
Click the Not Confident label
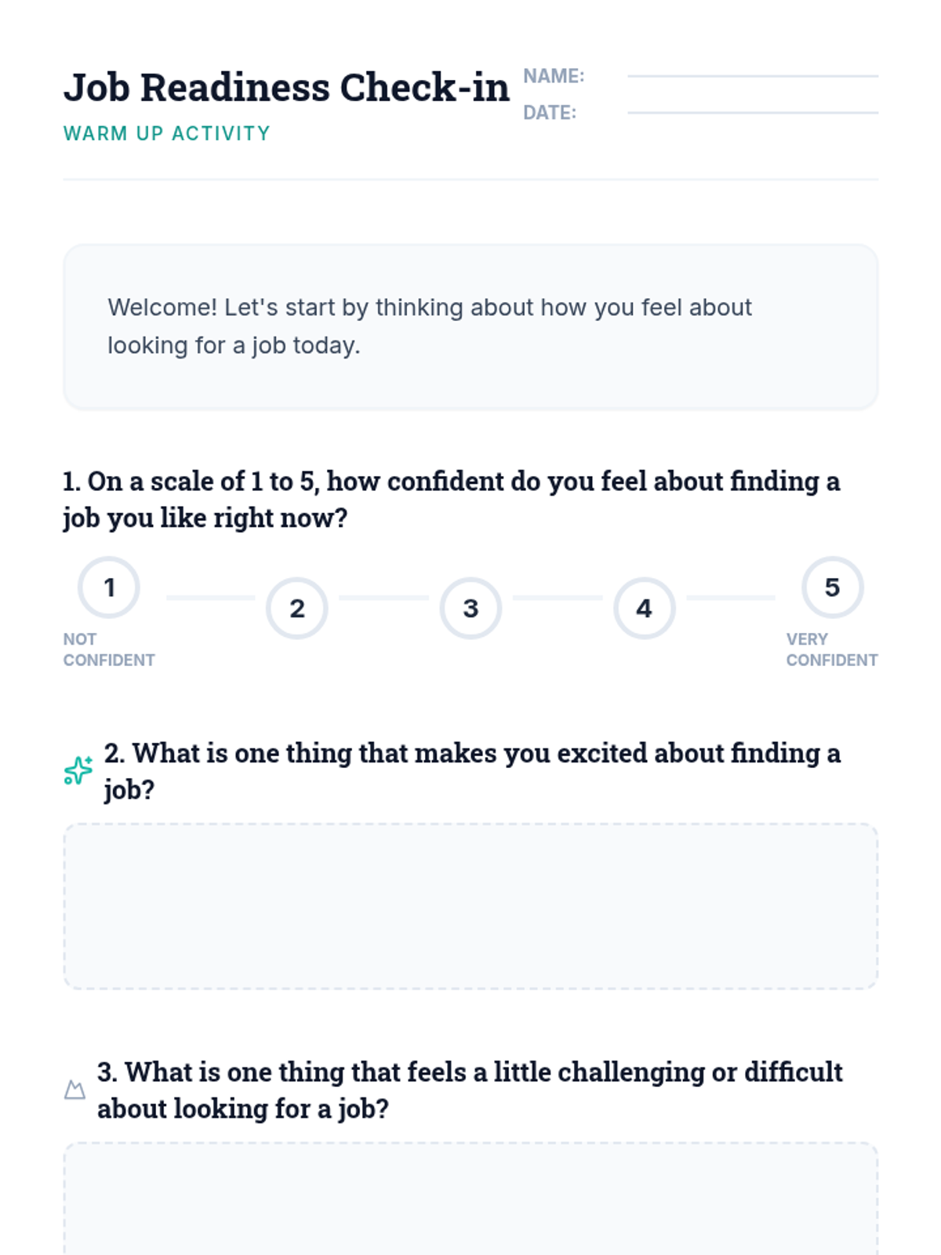[109, 649]
